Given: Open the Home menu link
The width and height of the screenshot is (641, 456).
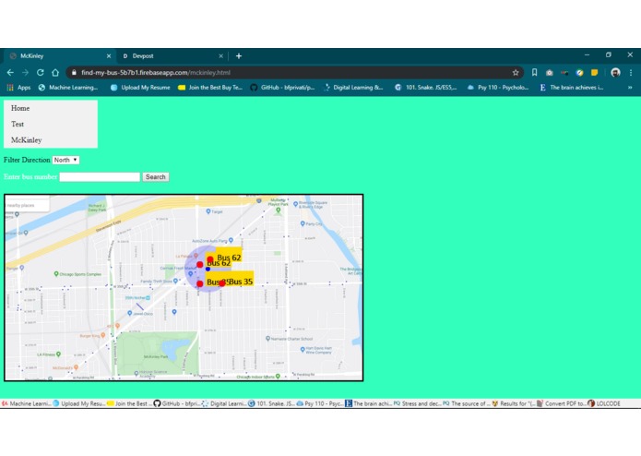Looking at the screenshot, I should [x=20, y=108].
